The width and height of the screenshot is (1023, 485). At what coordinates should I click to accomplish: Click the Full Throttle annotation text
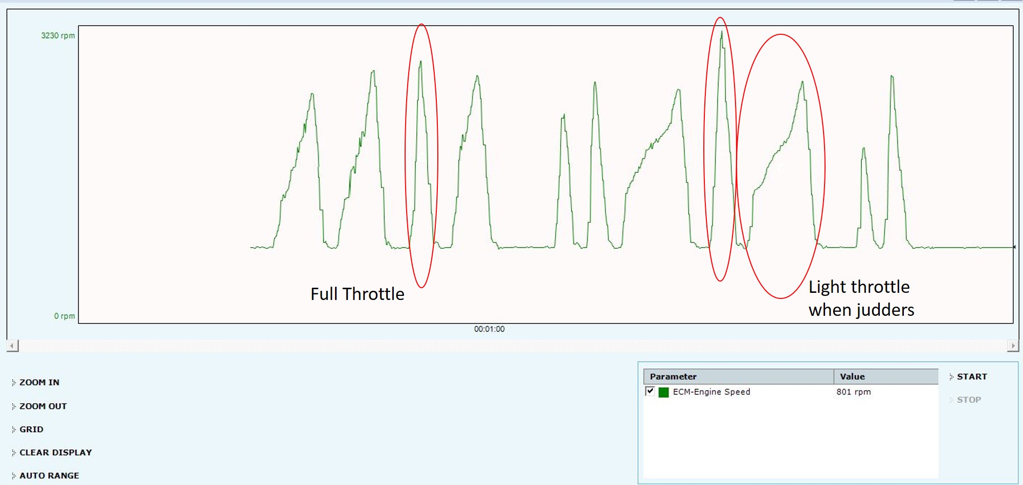point(357,294)
